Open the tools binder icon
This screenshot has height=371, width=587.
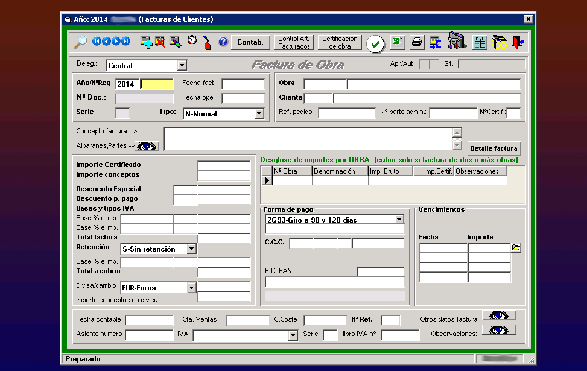click(x=457, y=40)
